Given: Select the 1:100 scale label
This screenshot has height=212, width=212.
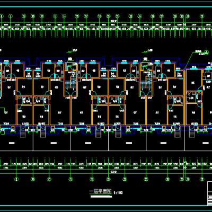Looking at the screenshot, I should click(x=118, y=192).
